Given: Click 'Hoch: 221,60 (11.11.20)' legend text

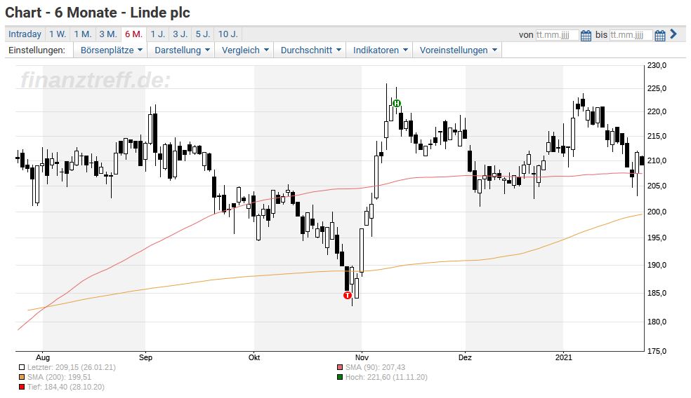Looking at the screenshot, I should click(386, 378).
